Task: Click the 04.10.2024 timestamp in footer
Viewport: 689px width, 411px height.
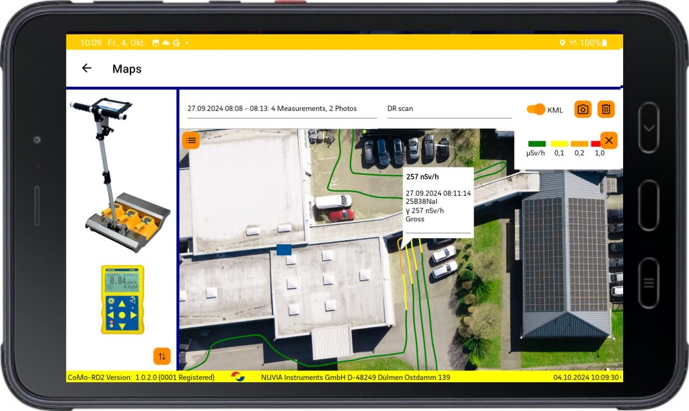Action: [586, 377]
